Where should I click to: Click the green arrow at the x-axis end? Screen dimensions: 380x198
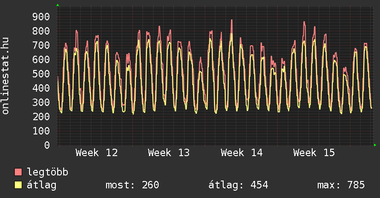(375, 145)
